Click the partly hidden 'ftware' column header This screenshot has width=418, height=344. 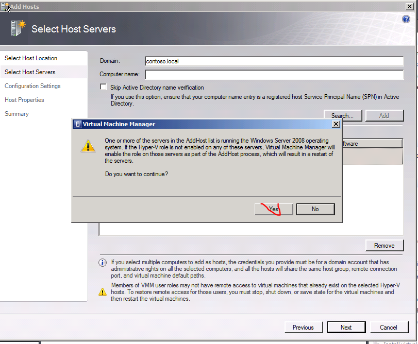pos(373,143)
